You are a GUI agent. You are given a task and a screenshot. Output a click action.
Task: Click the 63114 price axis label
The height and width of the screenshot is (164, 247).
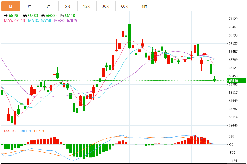[233, 117]
